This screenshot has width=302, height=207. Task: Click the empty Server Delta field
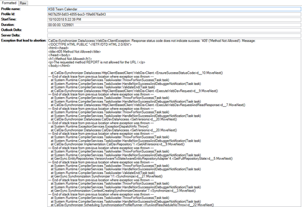[x=174, y=36]
